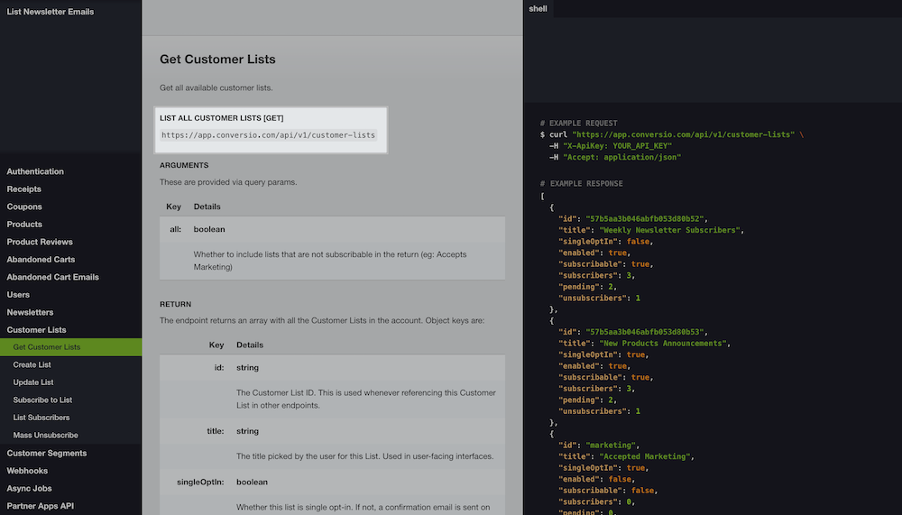Open Abandoned Cart Emails section
Image resolution: width=902 pixels, height=515 pixels.
click(52, 277)
